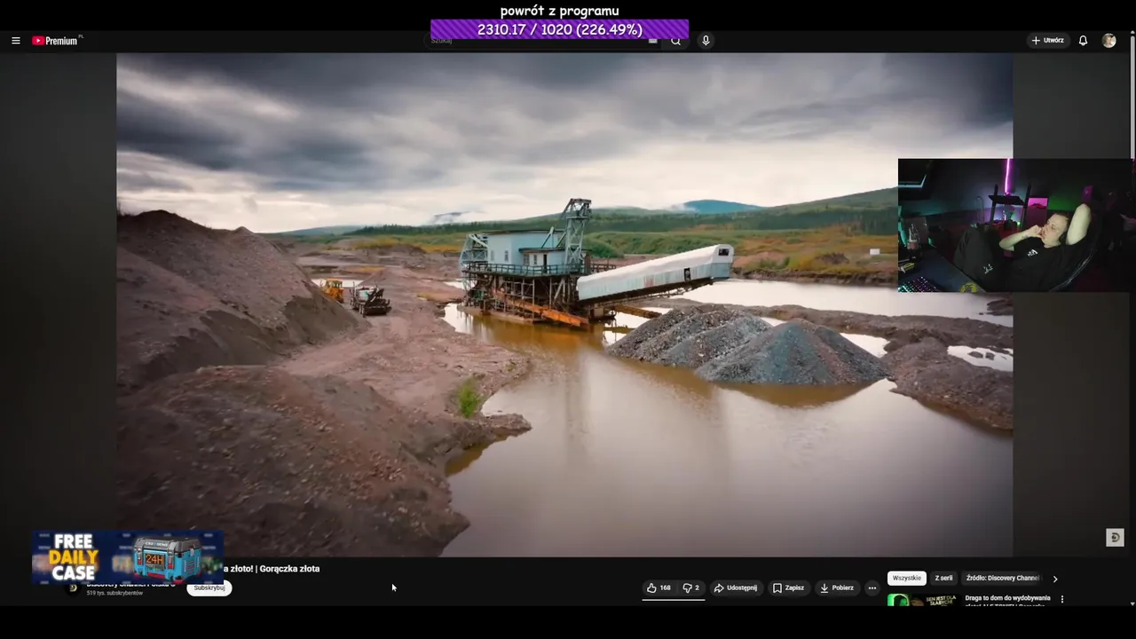This screenshot has height=639, width=1136.
Task: Click the search magnifier button
Action: (x=675, y=41)
